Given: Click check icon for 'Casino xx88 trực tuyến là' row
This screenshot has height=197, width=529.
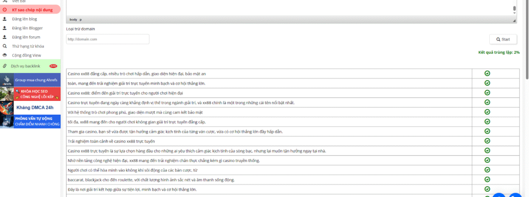Looking at the screenshot, I should [x=487, y=150].
